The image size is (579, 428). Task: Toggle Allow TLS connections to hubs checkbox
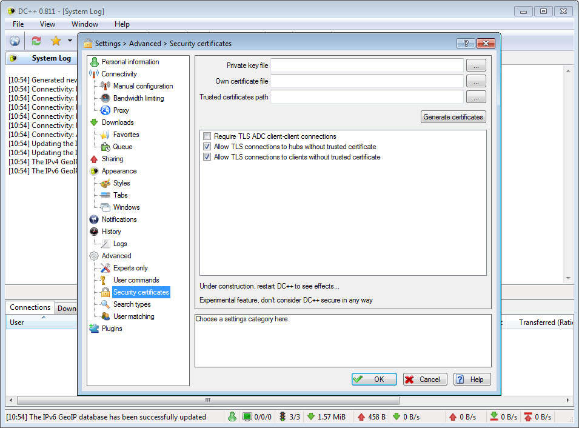[x=207, y=147]
